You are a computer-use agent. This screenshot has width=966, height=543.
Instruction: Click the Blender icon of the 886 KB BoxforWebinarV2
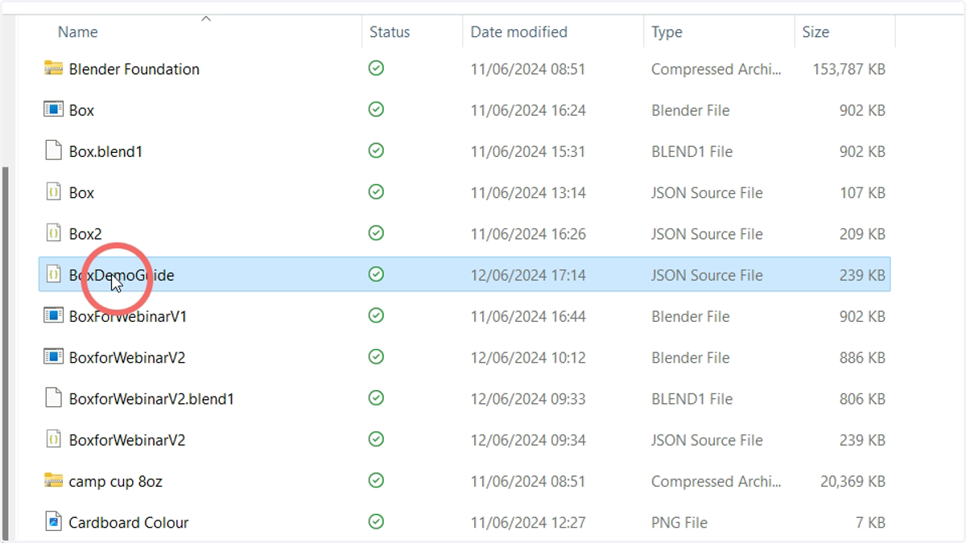pyautogui.click(x=53, y=356)
